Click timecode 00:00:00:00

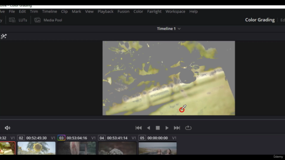click(158, 138)
